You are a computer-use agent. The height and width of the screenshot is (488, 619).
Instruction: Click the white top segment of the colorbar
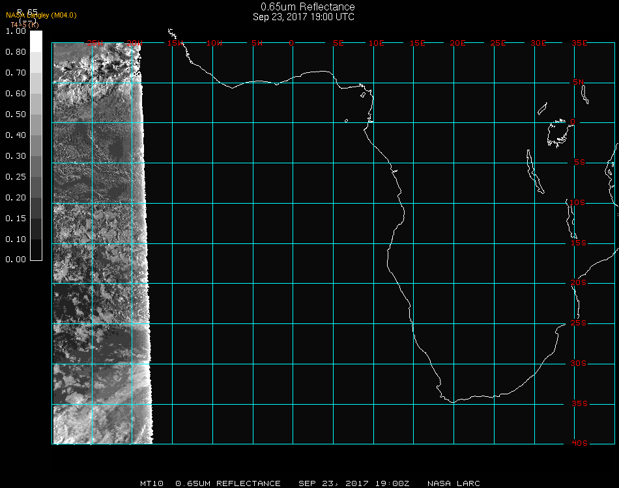point(36,40)
